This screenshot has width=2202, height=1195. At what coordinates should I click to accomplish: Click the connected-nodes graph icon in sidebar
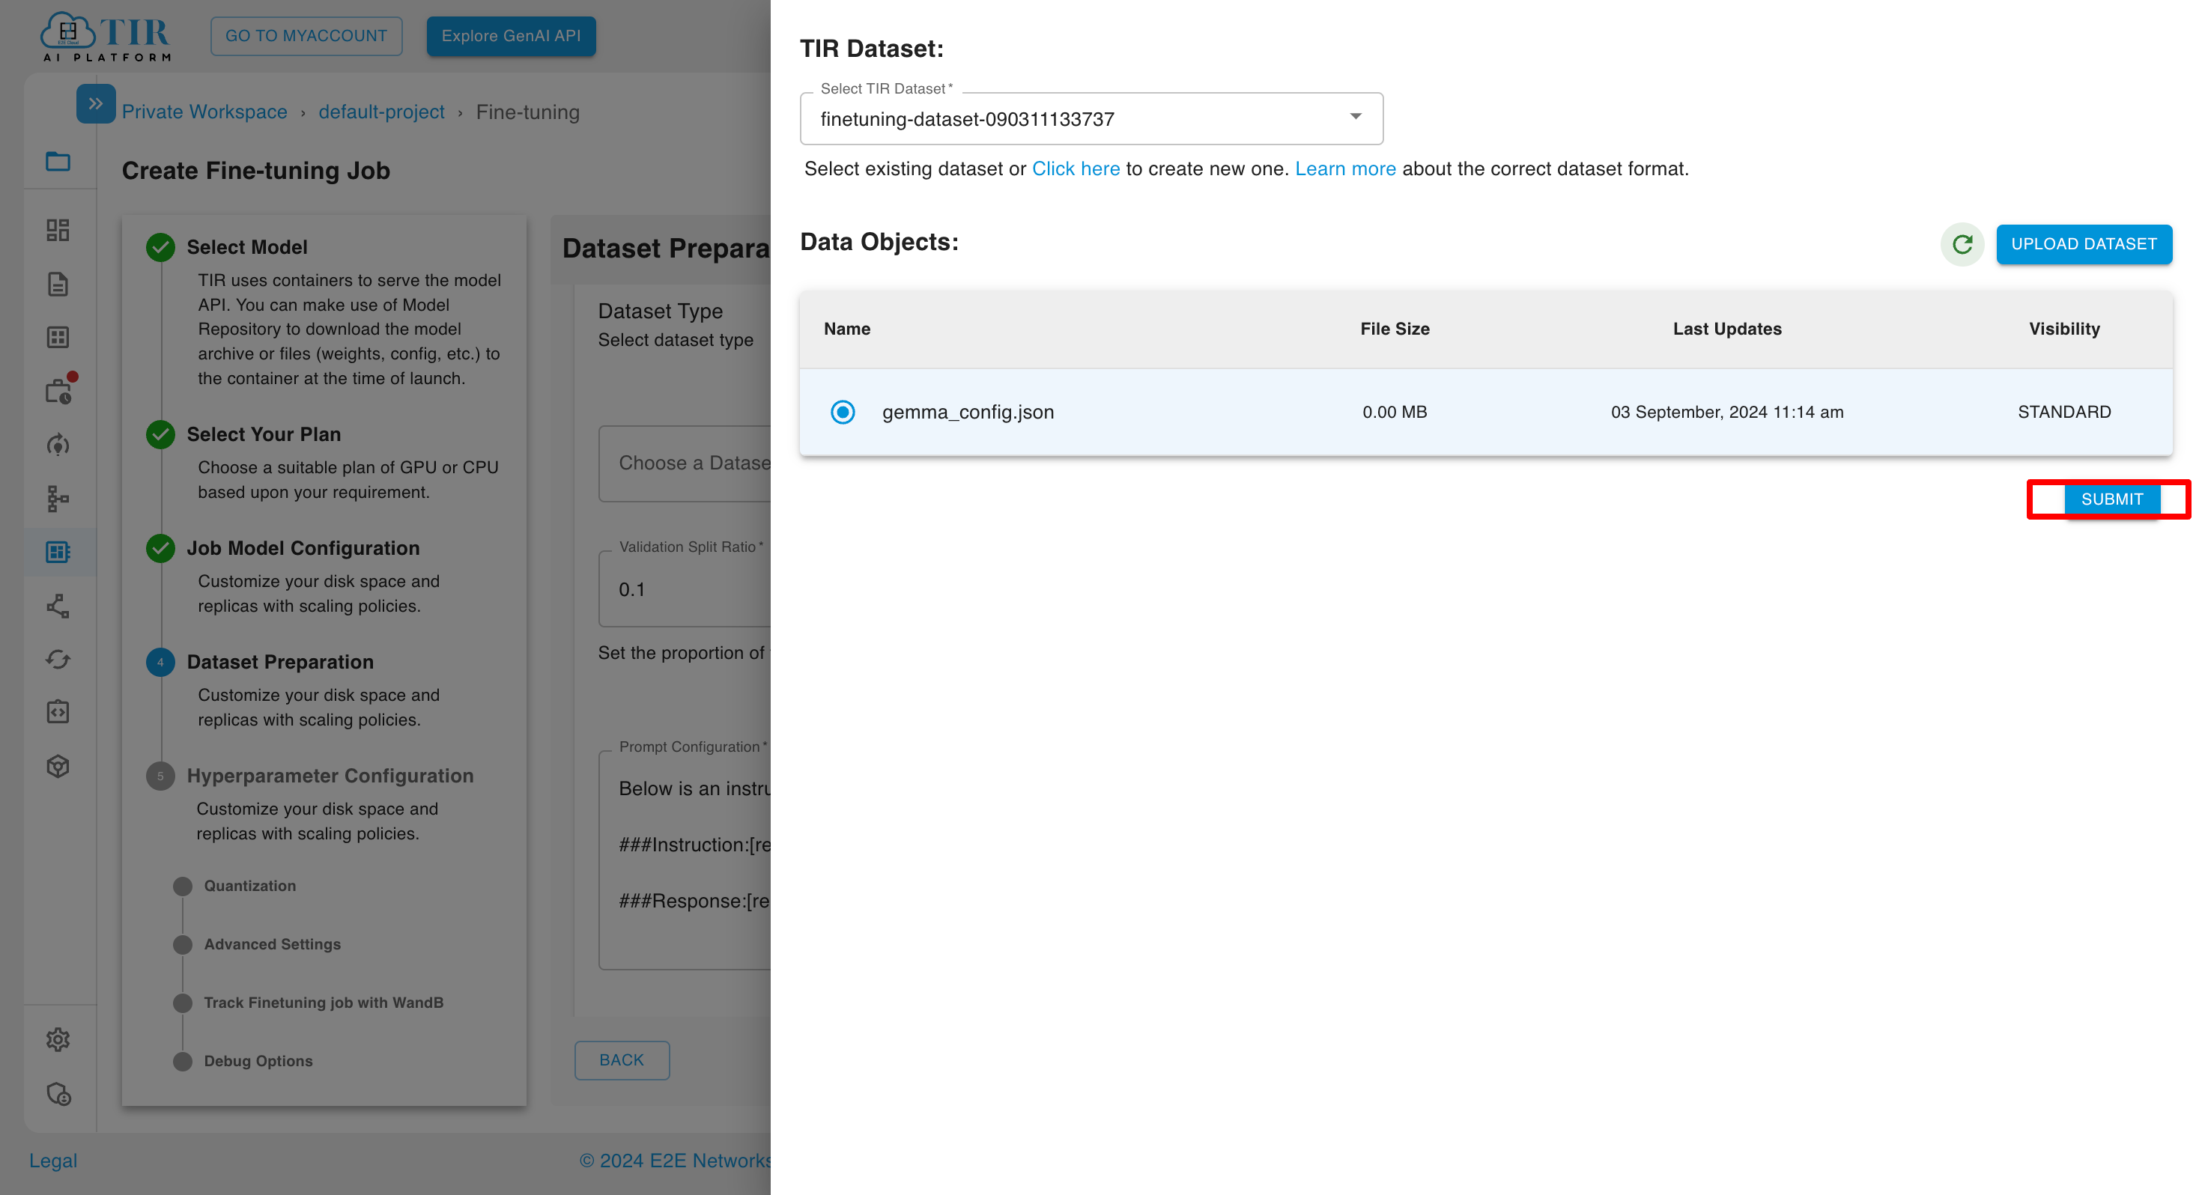[58, 606]
